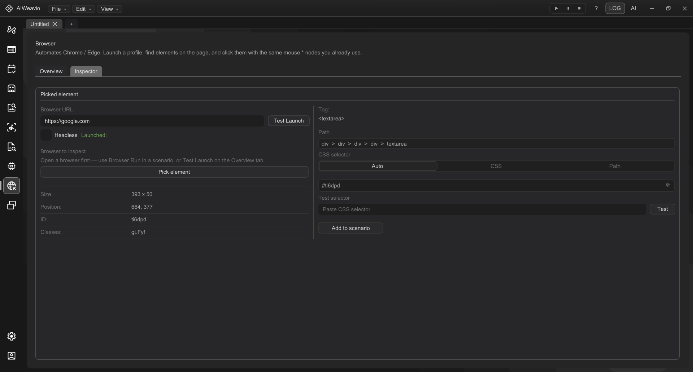Minimize the AIWeavio window

pyautogui.click(x=651, y=8)
